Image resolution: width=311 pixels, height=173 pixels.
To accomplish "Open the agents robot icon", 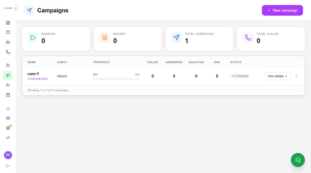I will coord(8,42).
